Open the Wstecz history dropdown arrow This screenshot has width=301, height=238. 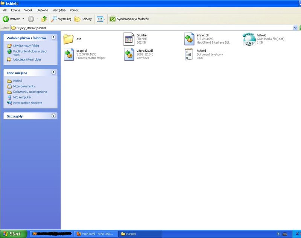(x=23, y=19)
